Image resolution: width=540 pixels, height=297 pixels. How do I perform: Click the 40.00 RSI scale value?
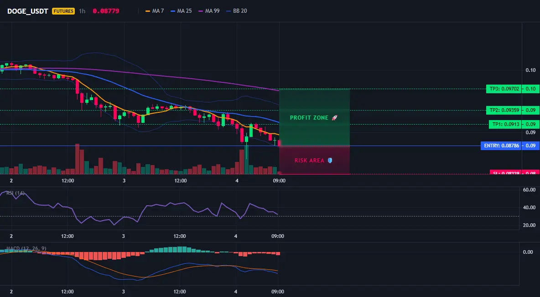(529, 207)
